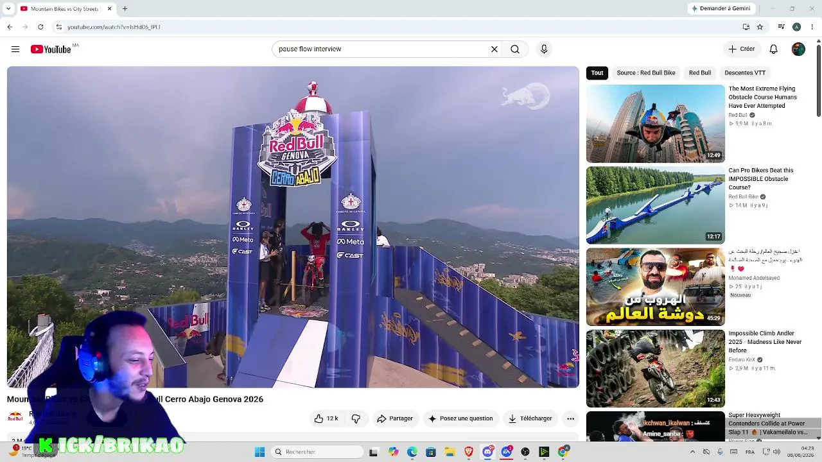Open Brave browser from the taskbar
Image resolution: width=822 pixels, height=462 pixels.
pos(468,452)
